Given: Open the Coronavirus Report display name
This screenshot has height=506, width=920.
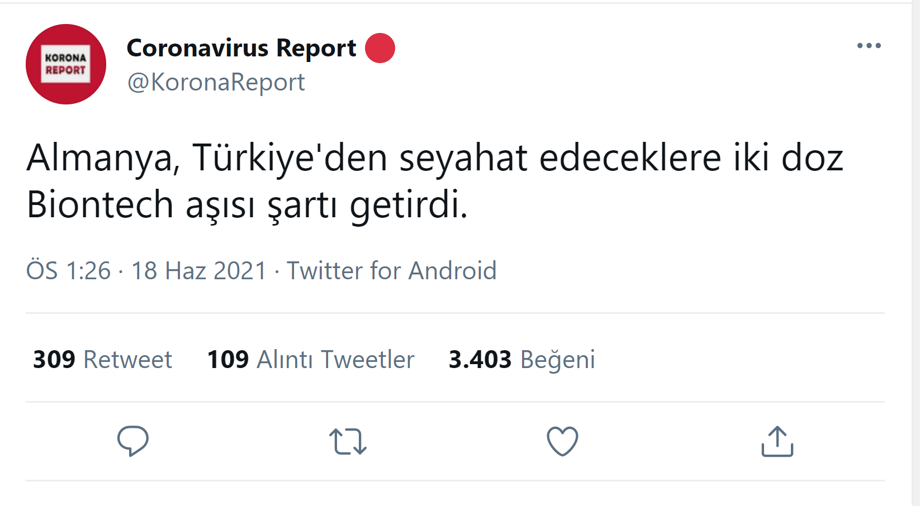Looking at the screenshot, I should tap(241, 48).
